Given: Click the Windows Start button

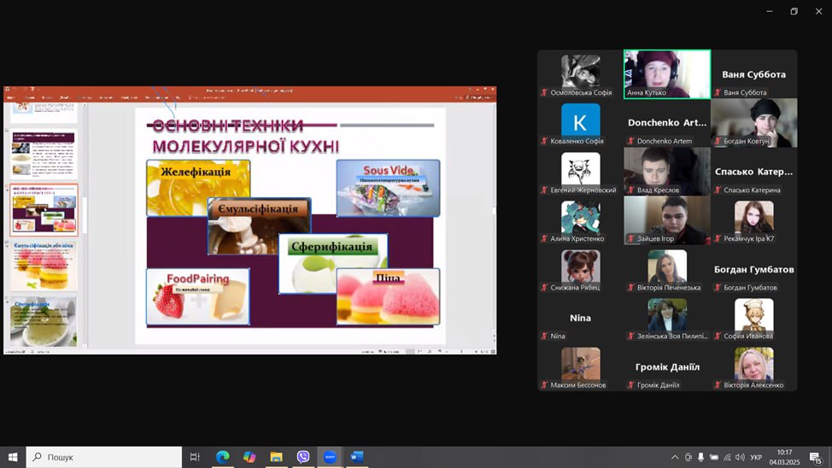Looking at the screenshot, I should [13, 457].
